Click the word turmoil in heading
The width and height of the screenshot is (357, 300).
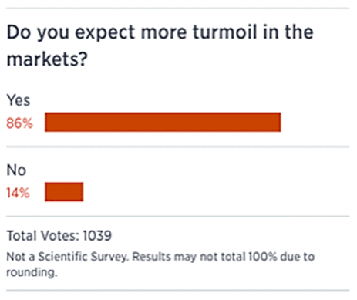pos(224,32)
